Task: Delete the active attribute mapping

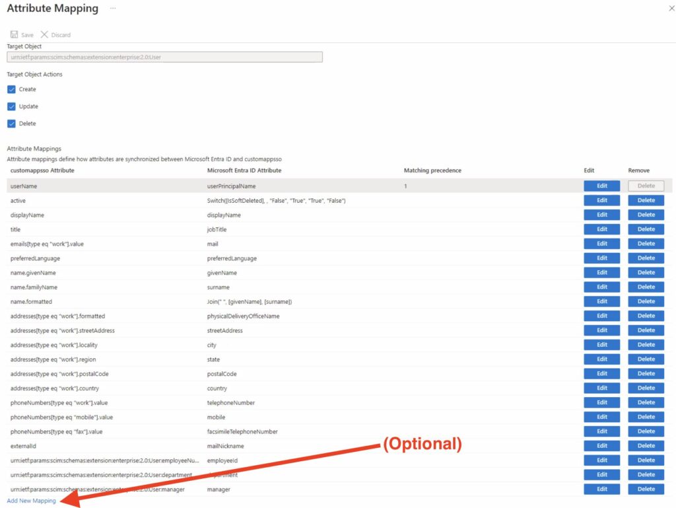Action: 645,200
